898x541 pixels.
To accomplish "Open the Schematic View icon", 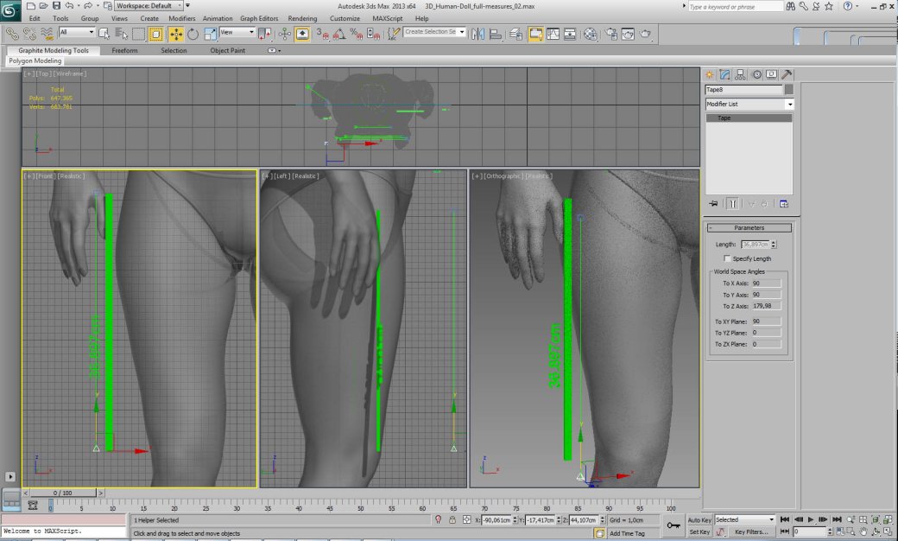I will pyautogui.click(x=570, y=35).
